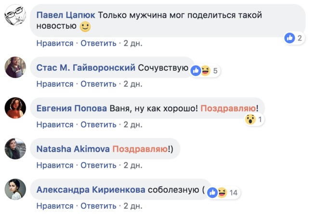
Task: Open Павел Цапюк's profile picture
Action: coord(15,18)
